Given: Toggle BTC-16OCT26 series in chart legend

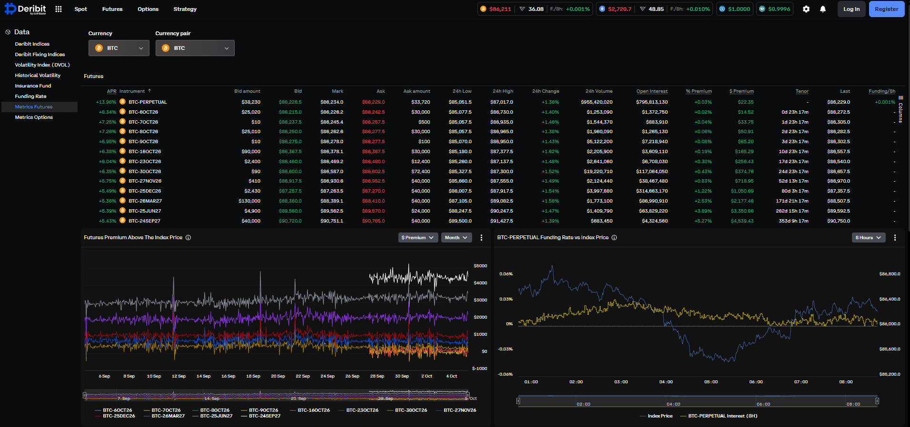Looking at the screenshot, I should click(310, 410).
